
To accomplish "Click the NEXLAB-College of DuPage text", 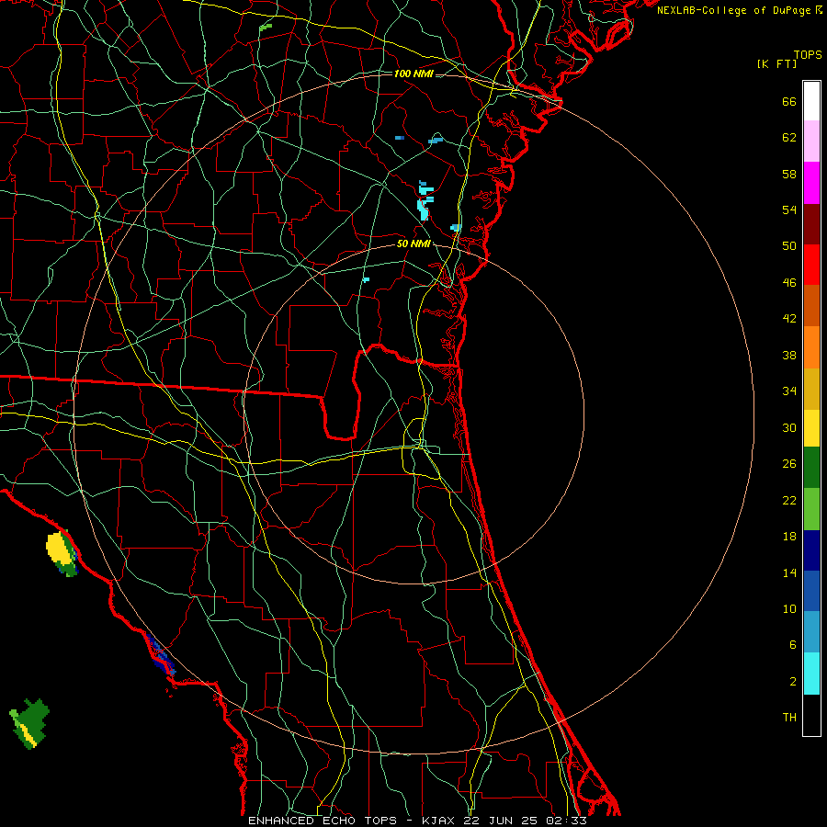I will point(735,10).
